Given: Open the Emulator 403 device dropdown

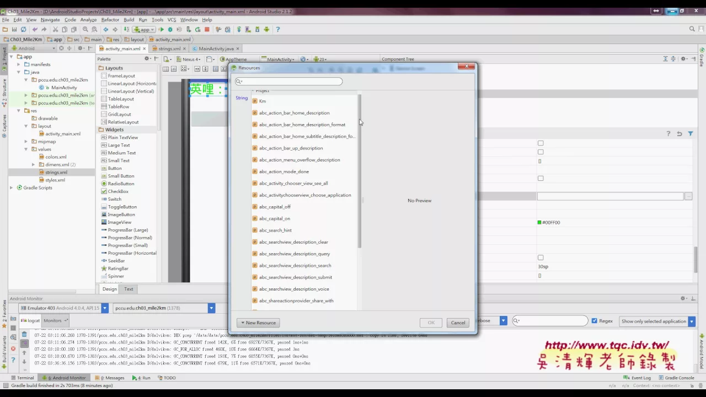Looking at the screenshot, I should click(105, 308).
